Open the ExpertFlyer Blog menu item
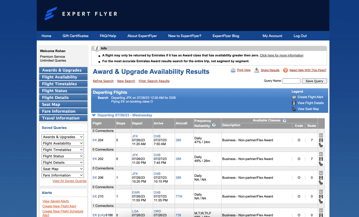This screenshot has width=359, height=217. 226,36
